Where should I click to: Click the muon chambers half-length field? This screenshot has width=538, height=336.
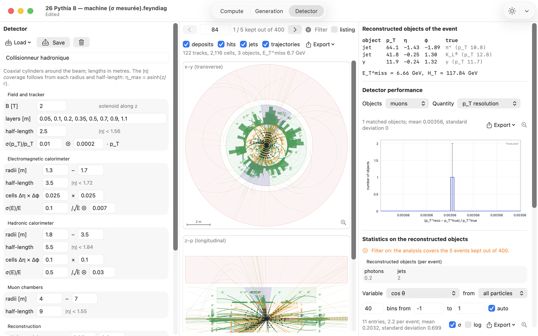tap(49, 311)
